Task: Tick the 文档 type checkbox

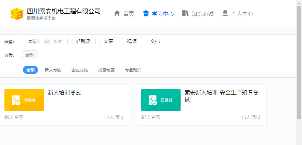Action: tap(145, 41)
